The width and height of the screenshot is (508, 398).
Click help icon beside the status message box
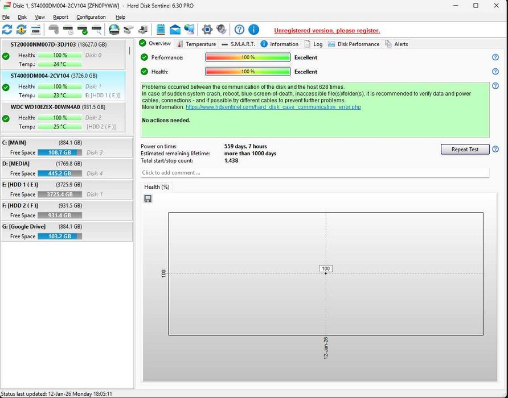click(495, 86)
